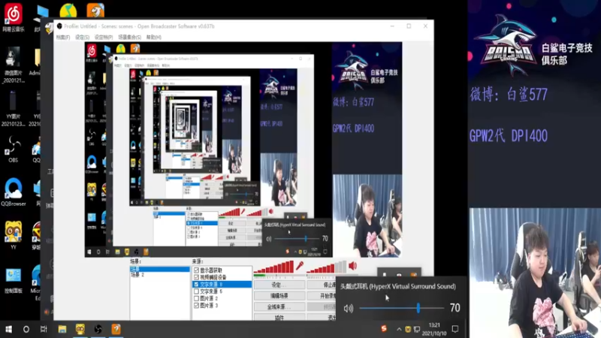Image resolution: width=601 pixels, height=338 pixels.
Task: Click the 插件 button
Action: pyautogui.click(x=279, y=317)
